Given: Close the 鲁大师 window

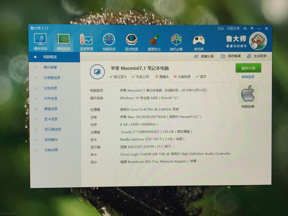Looking at the screenshot, I should pyautogui.click(x=266, y=29).
